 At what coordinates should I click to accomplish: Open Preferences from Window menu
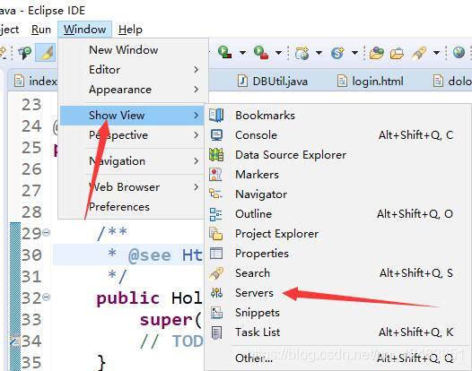[132, 207]
